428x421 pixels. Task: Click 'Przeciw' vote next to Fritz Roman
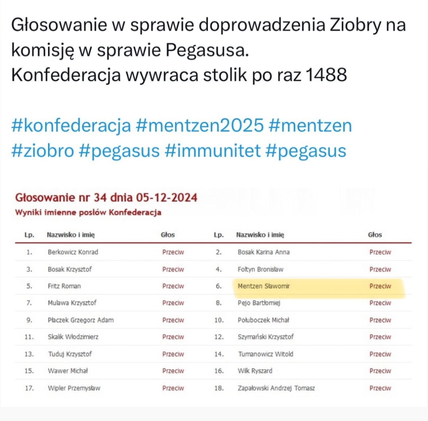173,286
